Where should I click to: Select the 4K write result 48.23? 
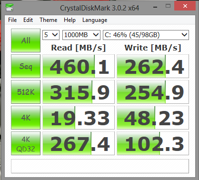click(x=153, y=118)
